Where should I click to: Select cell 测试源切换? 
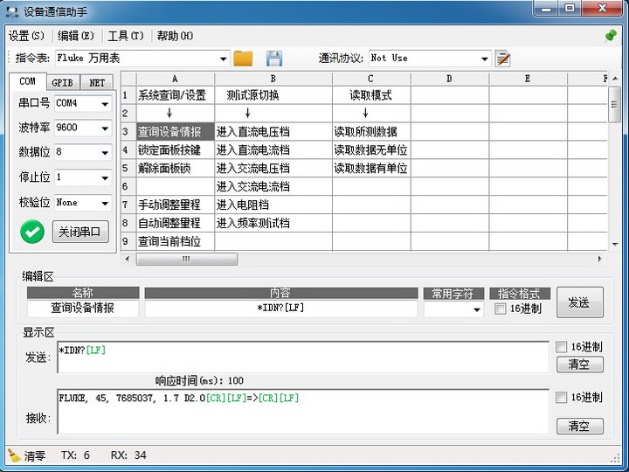(273, 95)
